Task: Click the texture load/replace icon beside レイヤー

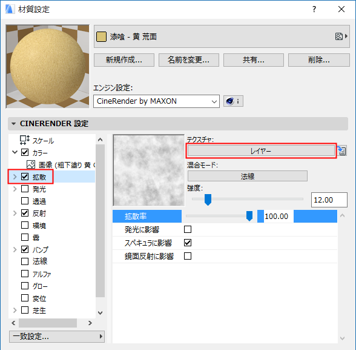Action: click(342, 151)
